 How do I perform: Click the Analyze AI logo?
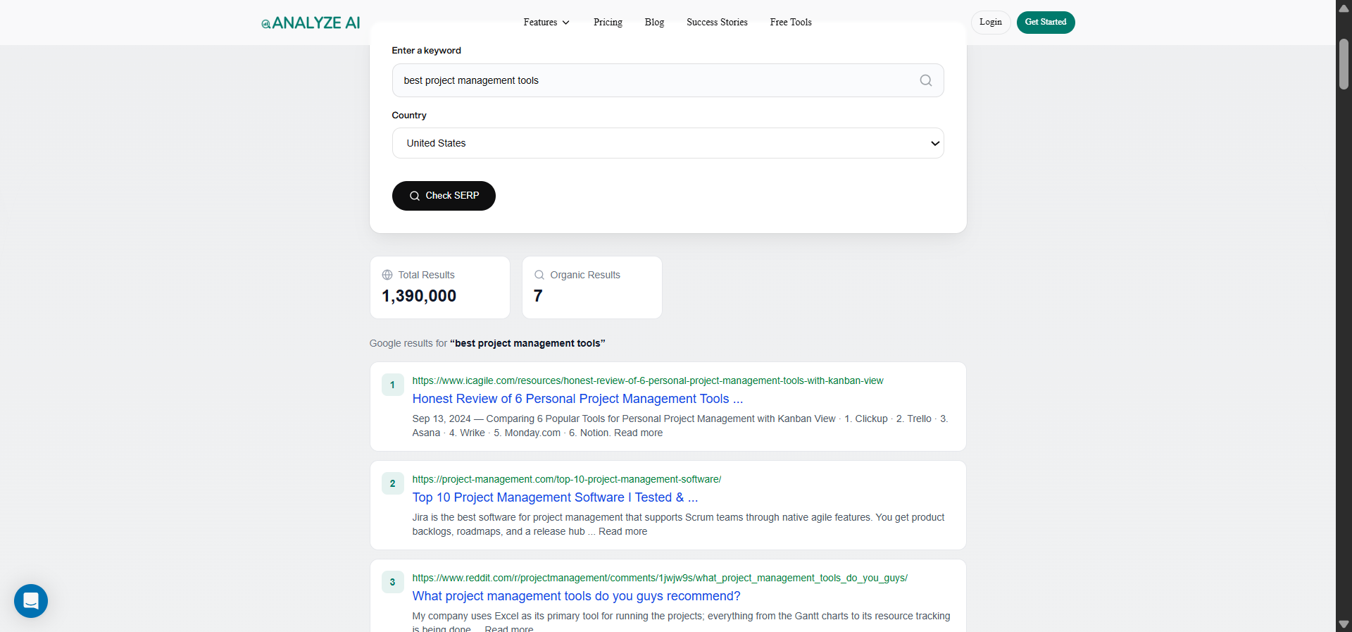(x=311, y=23)
